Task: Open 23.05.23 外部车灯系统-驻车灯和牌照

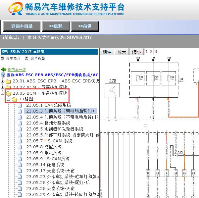Action: [x=63, y=177]
